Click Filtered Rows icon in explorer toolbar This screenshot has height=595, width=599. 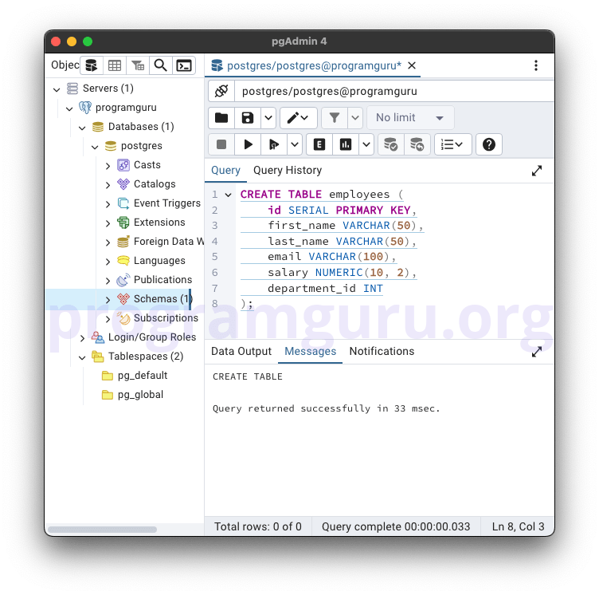click(138, 65)
